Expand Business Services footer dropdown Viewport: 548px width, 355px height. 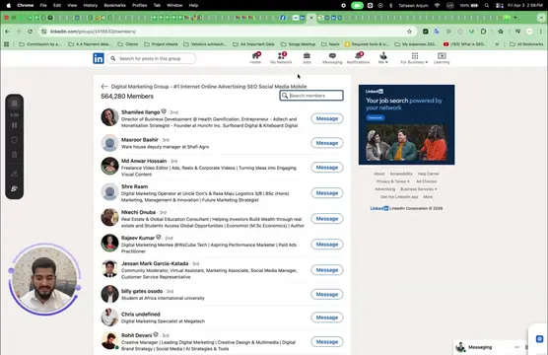point(419,189)
